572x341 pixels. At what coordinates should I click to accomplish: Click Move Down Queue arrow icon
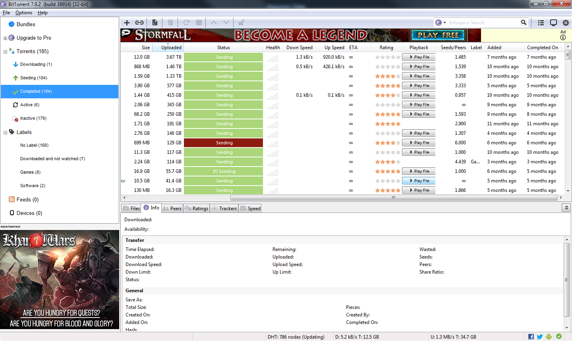[226, 23]
